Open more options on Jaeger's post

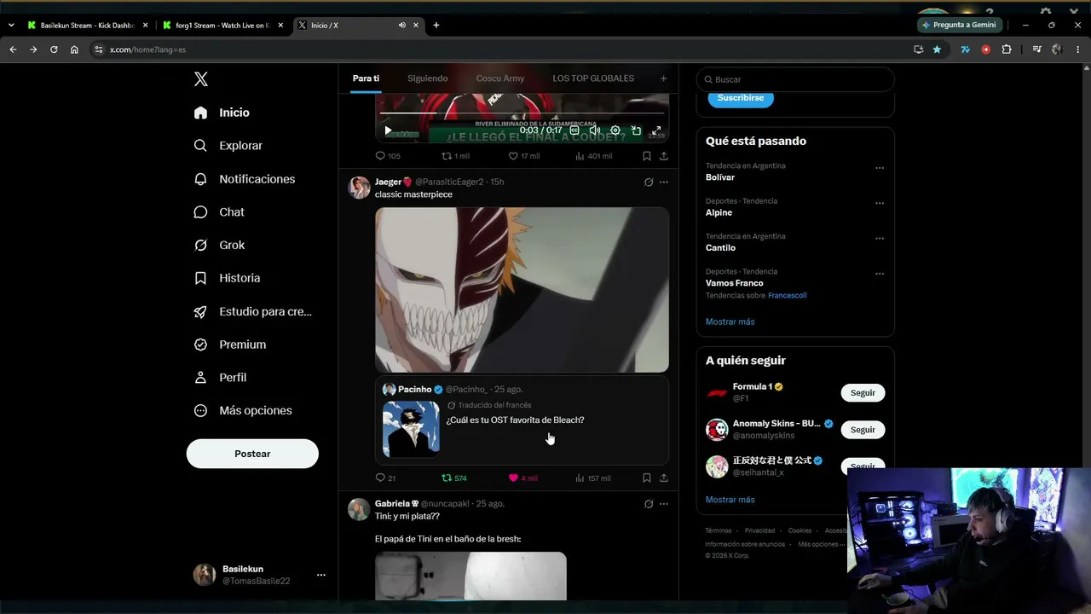[x=664, y=182]
